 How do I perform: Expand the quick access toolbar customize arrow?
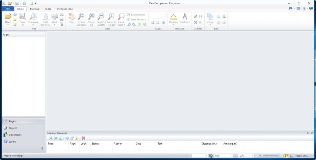point(36,3)
